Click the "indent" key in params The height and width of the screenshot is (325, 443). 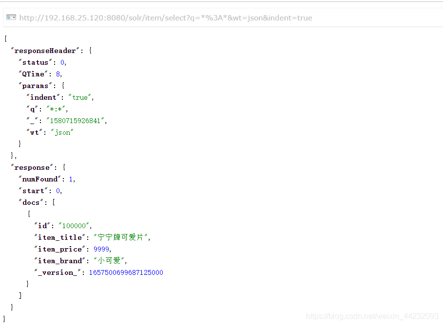(x=43, y=97)
